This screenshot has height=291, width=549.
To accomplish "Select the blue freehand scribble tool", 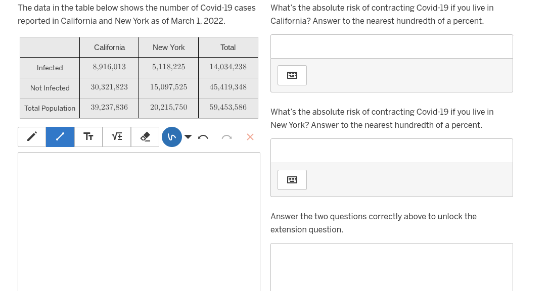I will (x=171, y=136).
